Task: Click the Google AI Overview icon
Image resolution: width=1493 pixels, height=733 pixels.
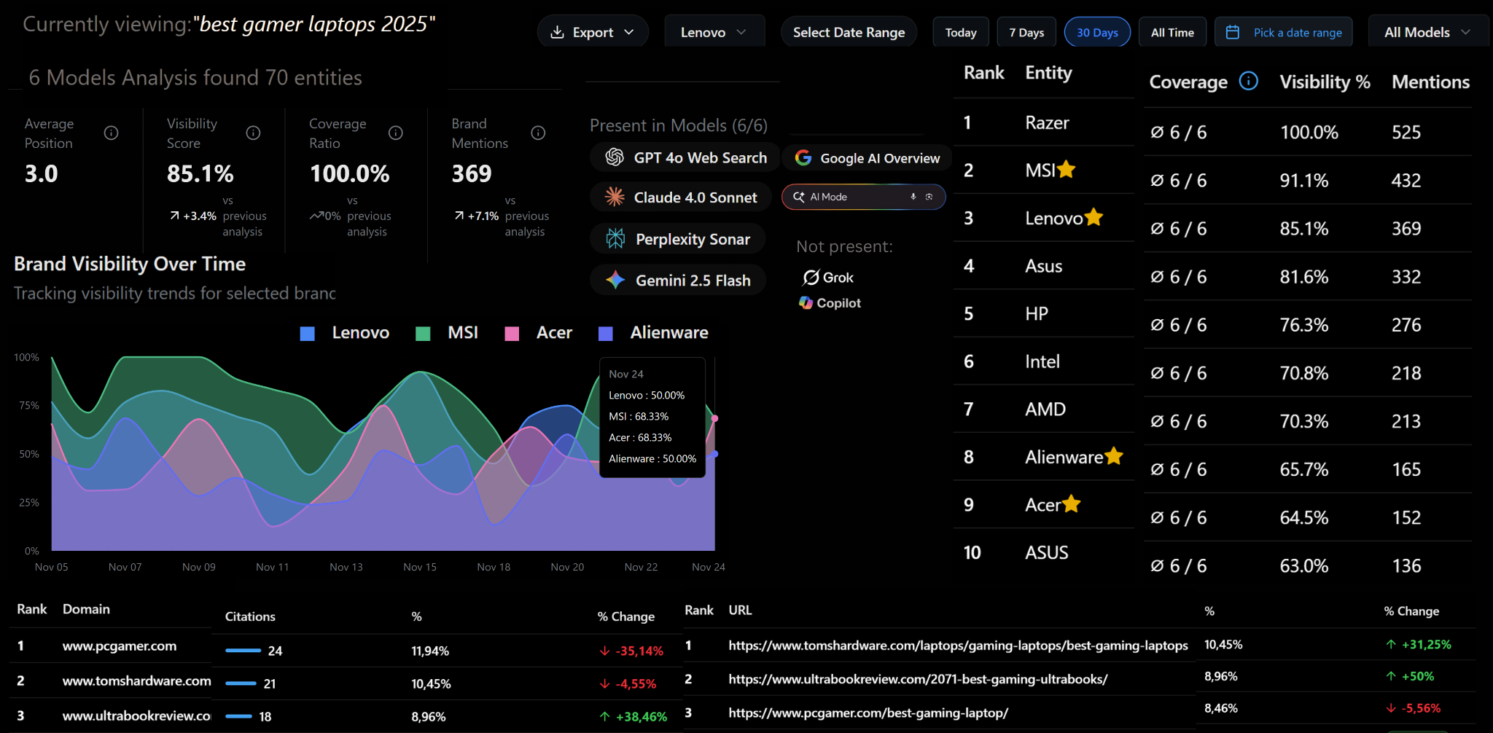Action: point(803,157)
